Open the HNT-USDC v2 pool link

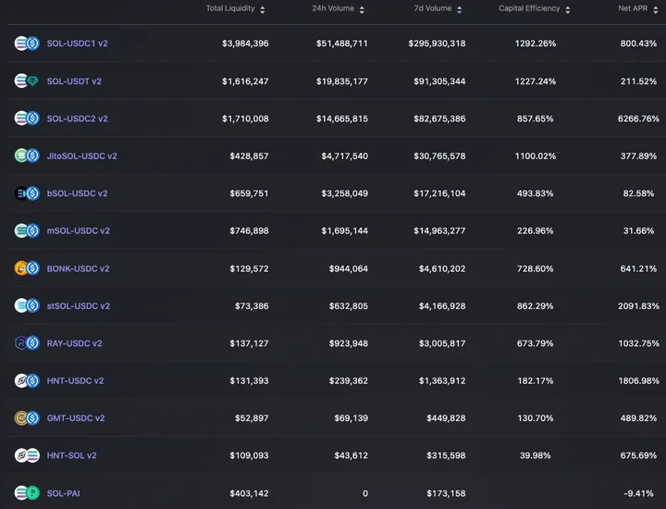(x=75, y=380)
